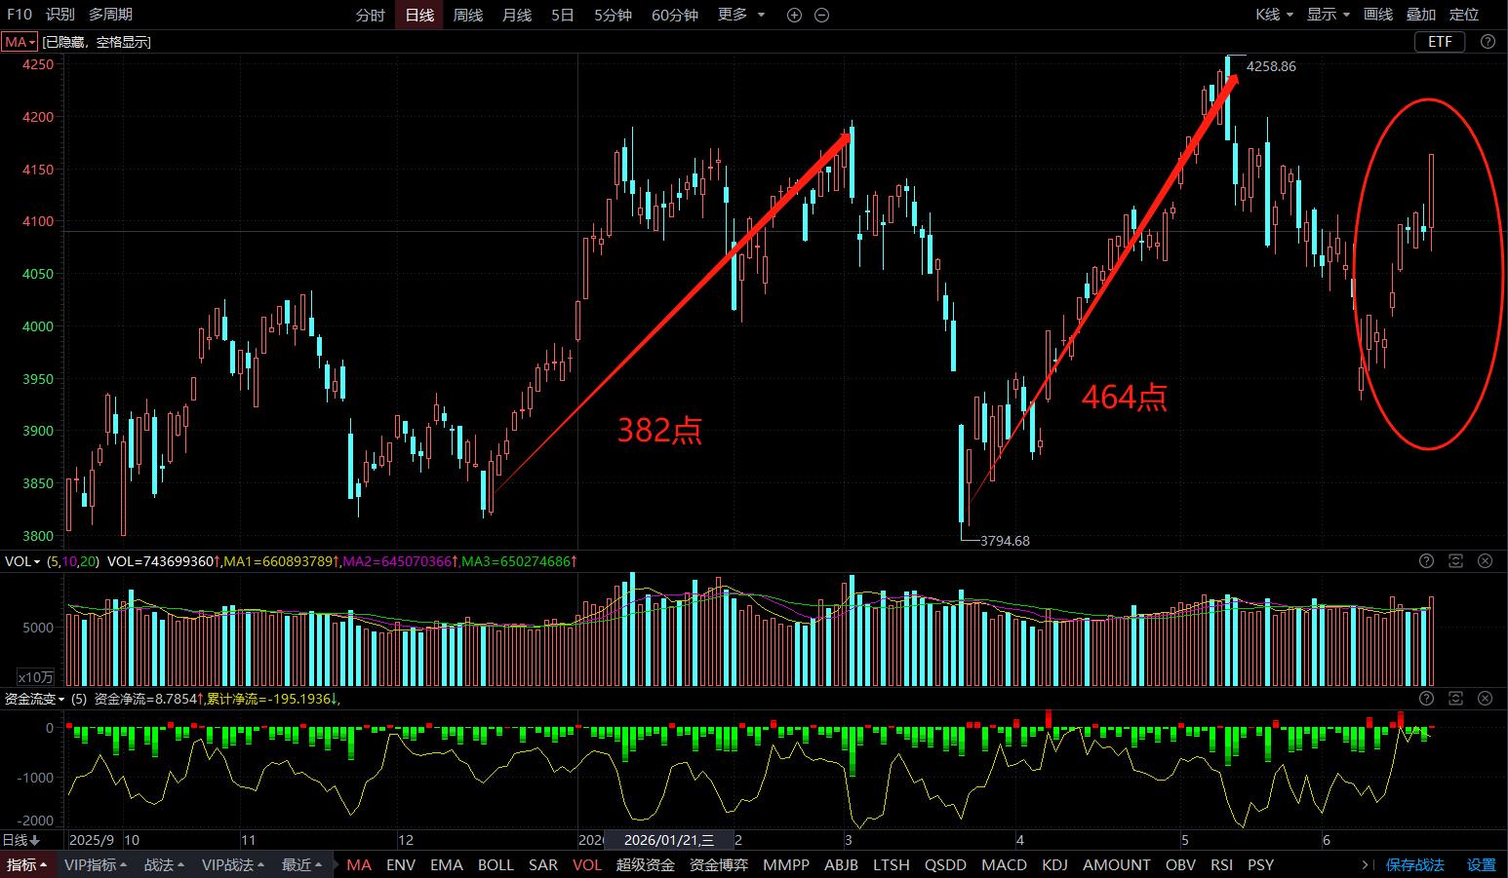
Task: Switch to the 周线 tab
Action: pyautogui.click(x=468, y=15)
